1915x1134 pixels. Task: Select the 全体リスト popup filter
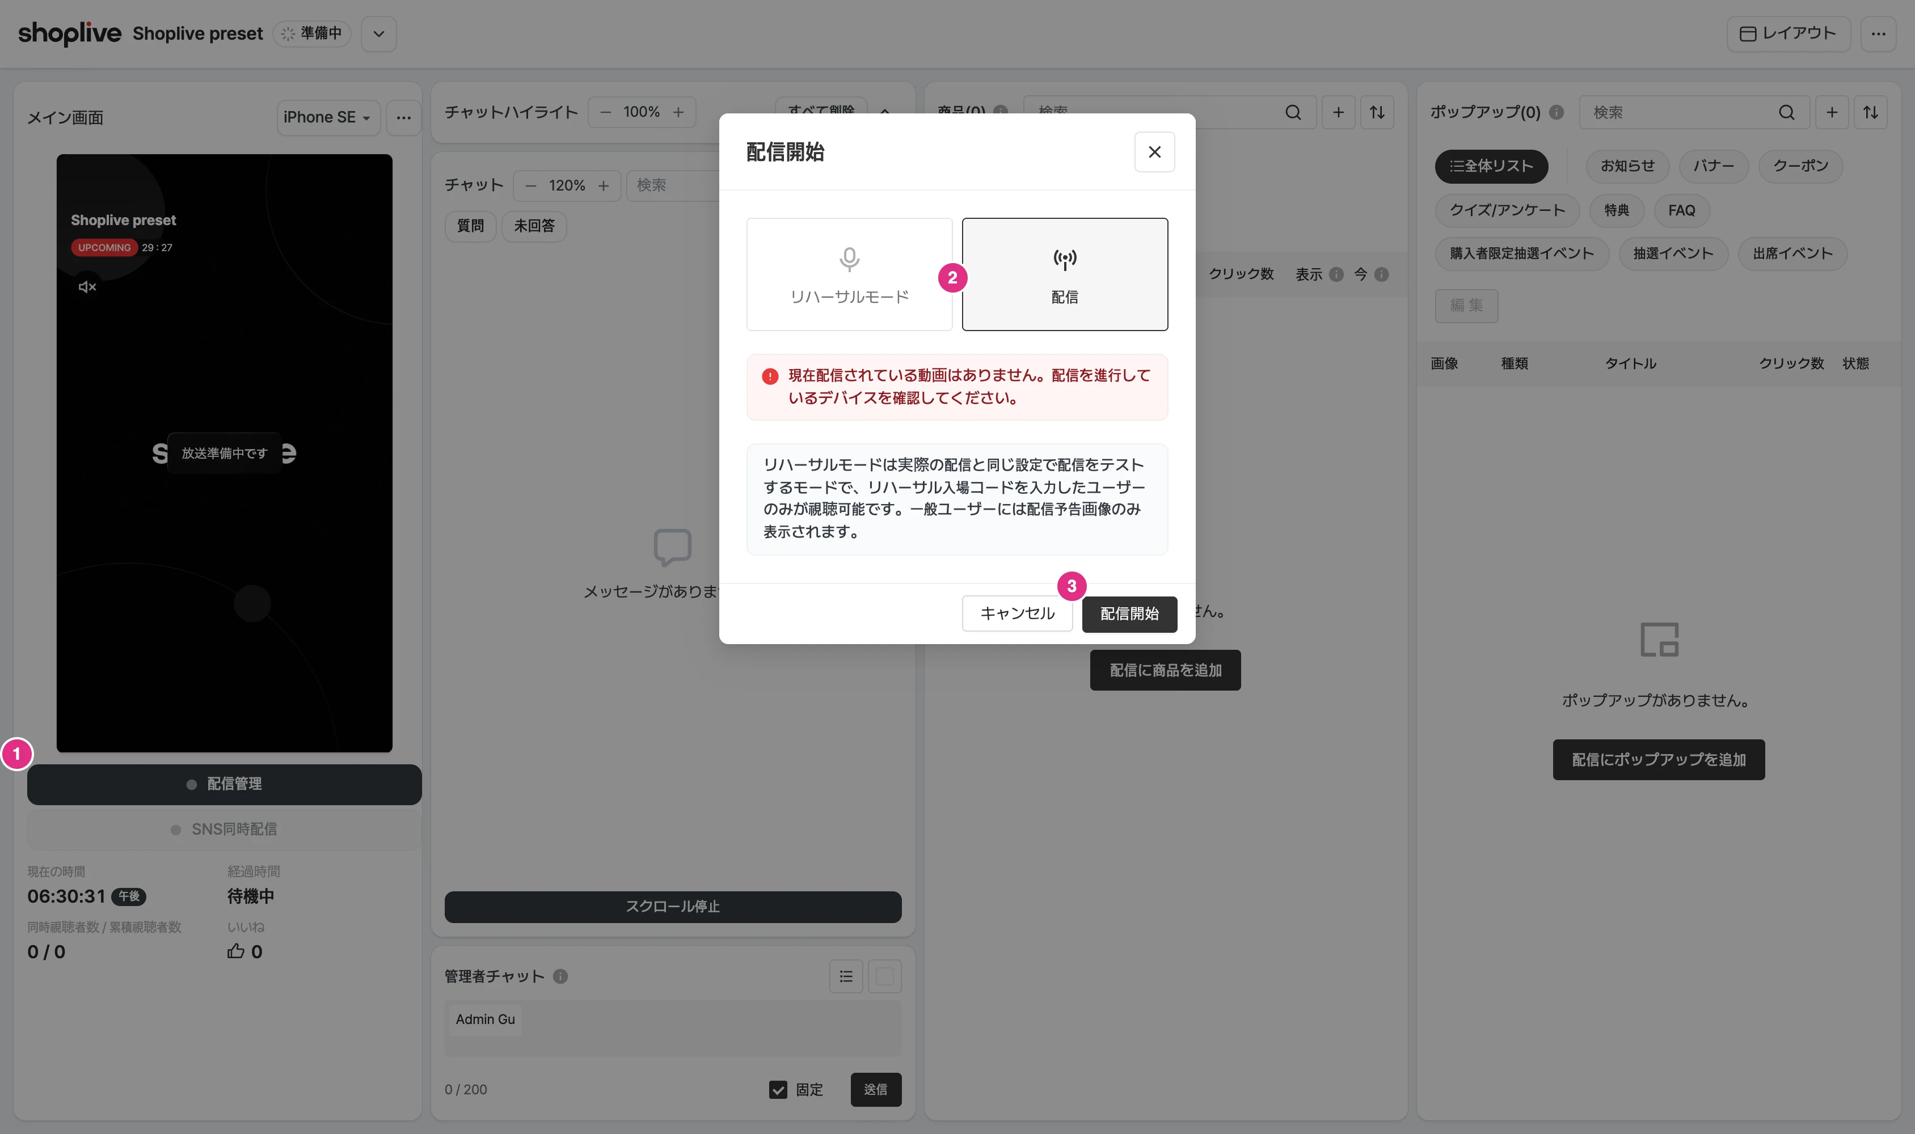(1491, 167)
